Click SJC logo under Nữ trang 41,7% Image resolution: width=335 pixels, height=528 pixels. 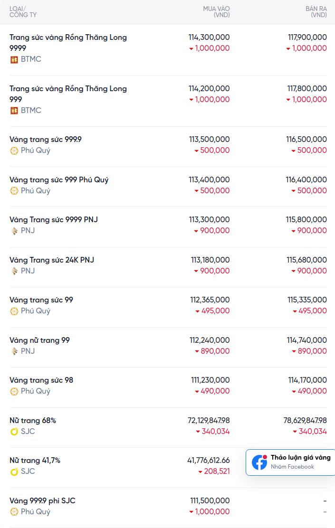(x=14, y=471)
